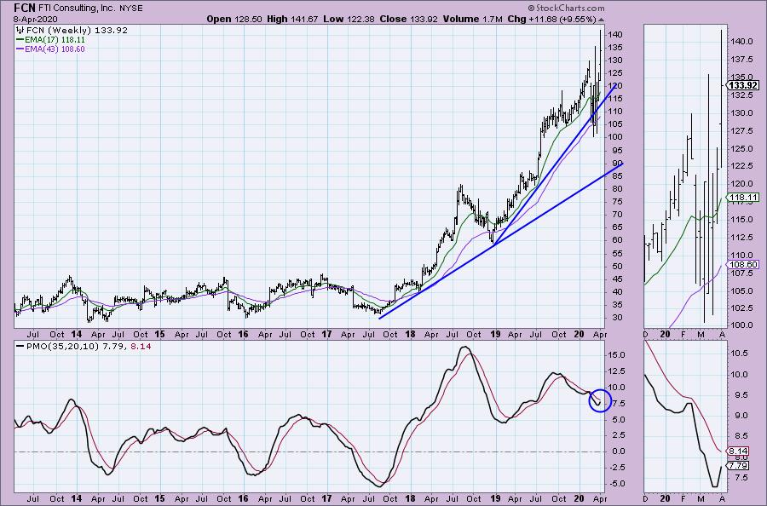Image resolution: width=767 pixels, height=506 pixels.
Task: Click the EMA(43) 108.60 legend text
Action: click(55, 49)
